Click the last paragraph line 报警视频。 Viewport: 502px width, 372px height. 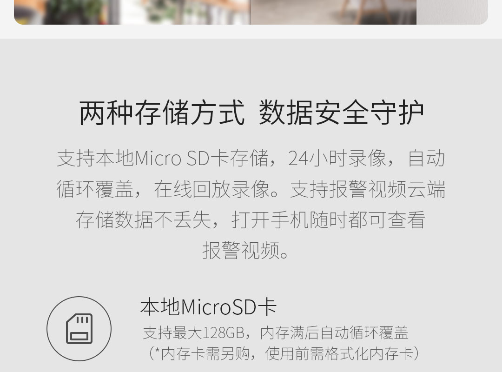pyautogui.click(x=246, y=251)
